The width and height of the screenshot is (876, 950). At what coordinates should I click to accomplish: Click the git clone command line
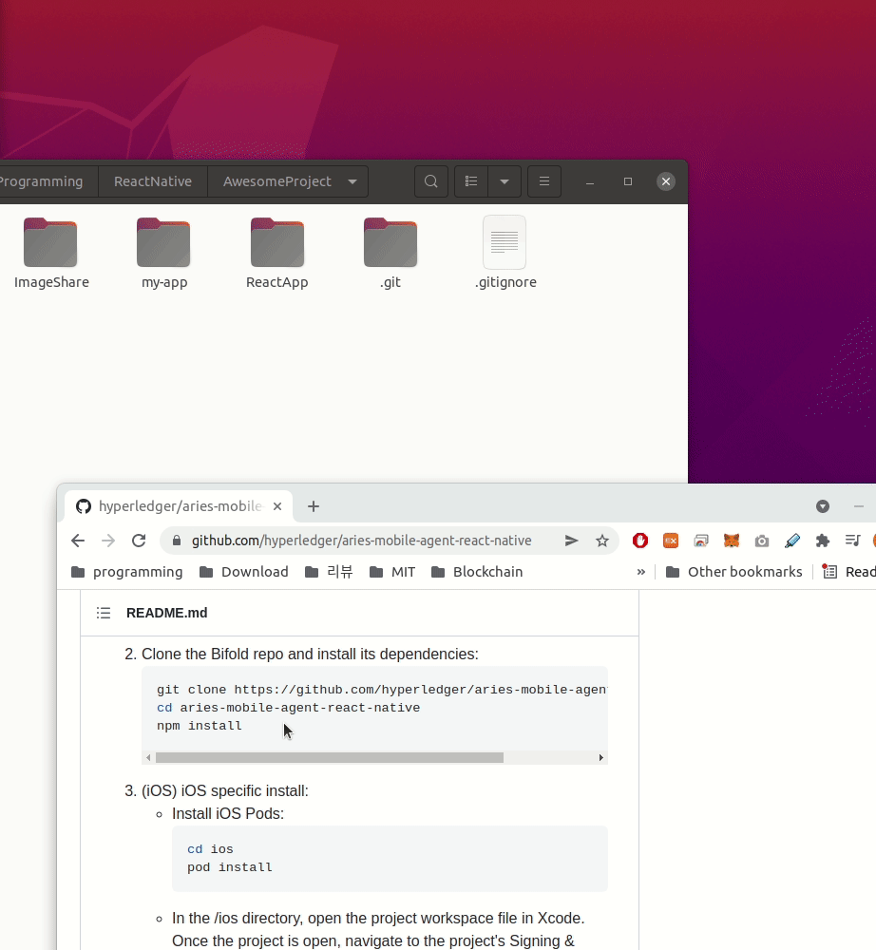382,690
